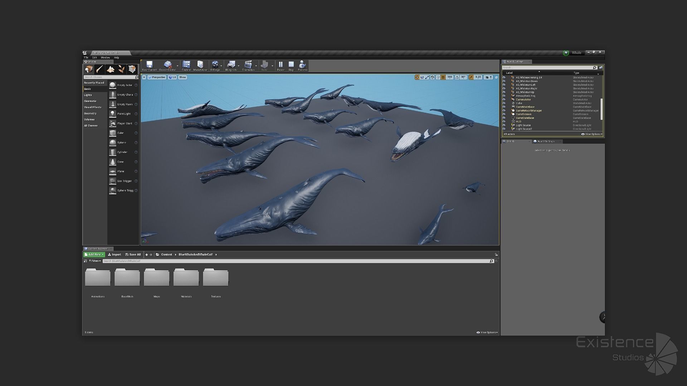Open Help menu

coord(116,58)
